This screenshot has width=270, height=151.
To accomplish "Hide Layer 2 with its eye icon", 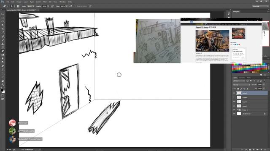I will (x=234, y=106).
